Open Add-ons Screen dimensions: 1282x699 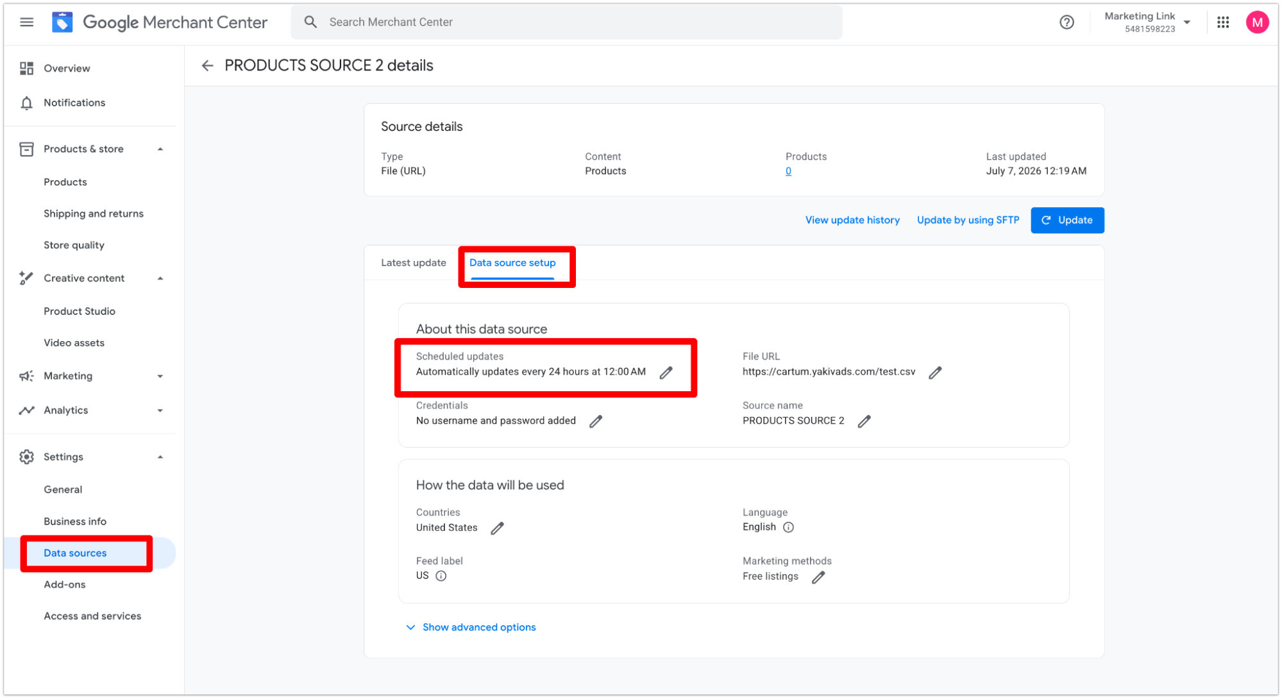coord(65,584)
